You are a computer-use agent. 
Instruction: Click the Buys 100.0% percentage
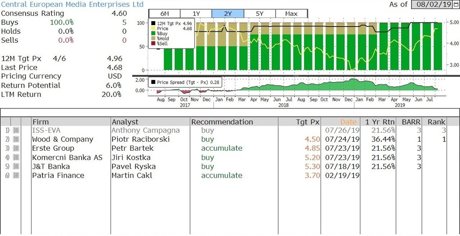click(62, 22)
